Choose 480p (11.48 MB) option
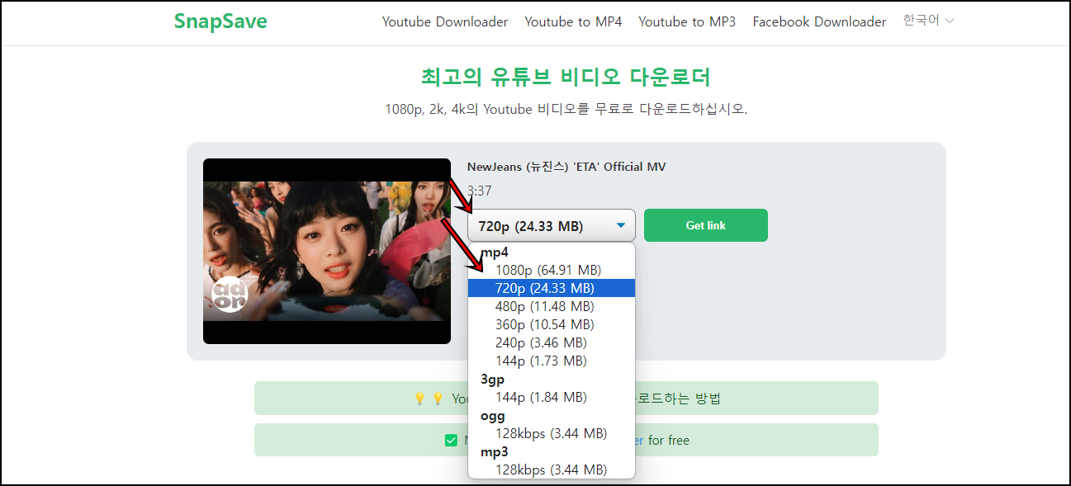The height and width of the screenshot is (486, 1071). coord(552,306)
